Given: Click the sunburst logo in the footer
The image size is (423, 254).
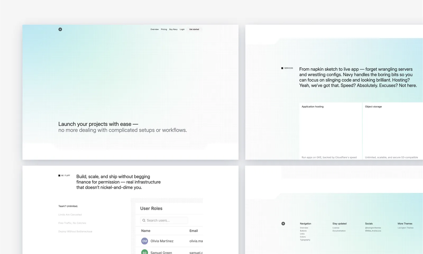Looking at the screenshot, I should [283, 224].
